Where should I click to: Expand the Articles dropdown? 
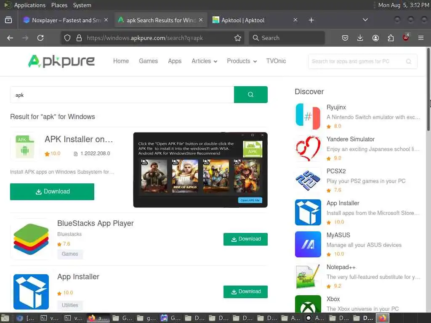204,61
